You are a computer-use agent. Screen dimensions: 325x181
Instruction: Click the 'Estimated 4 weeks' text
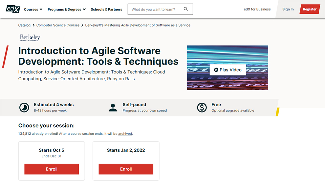pos(54,105)
